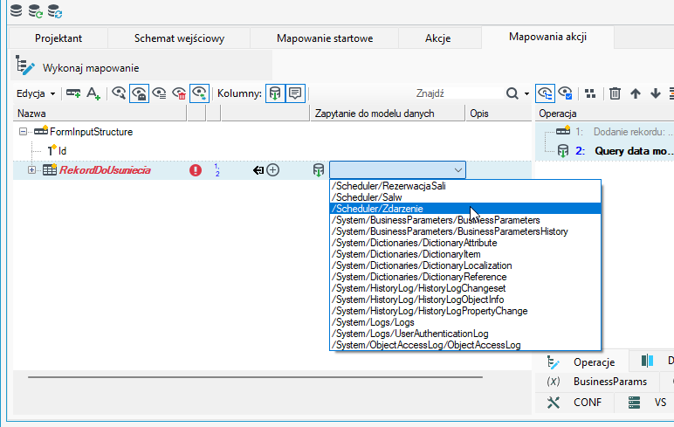Open the BusinessParams bottom tab

click(x=597, y=382)
